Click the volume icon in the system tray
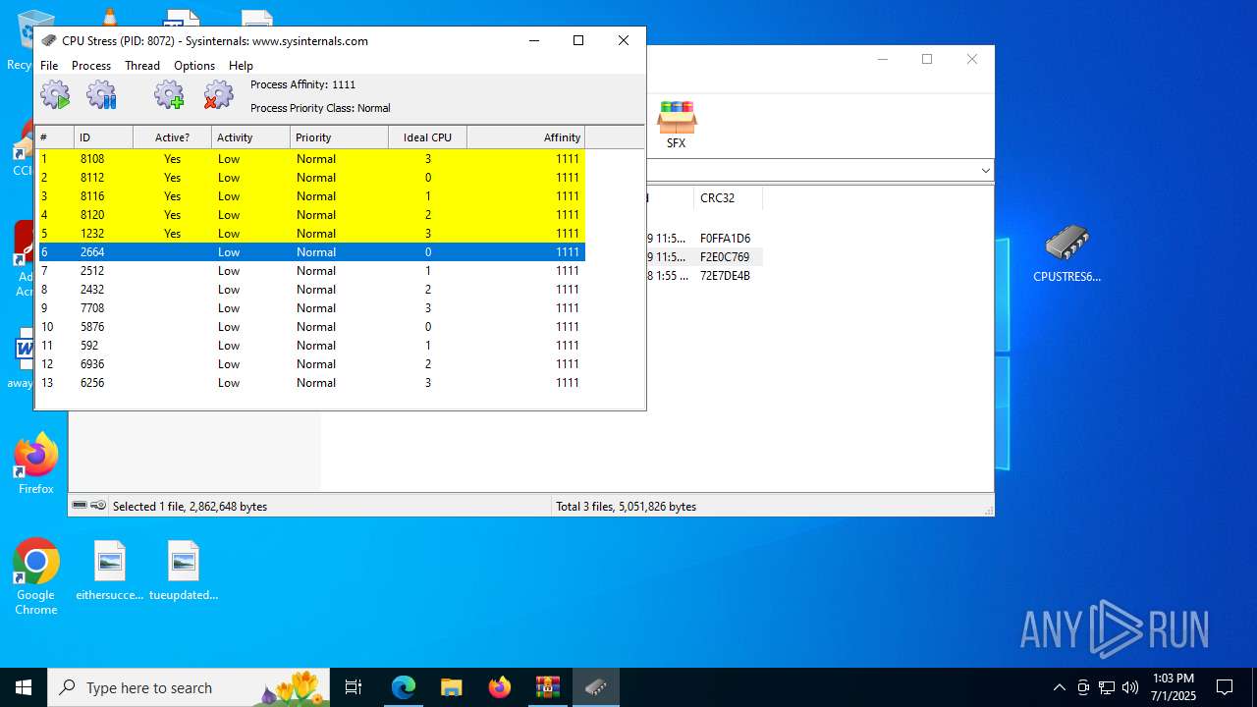1257x707 pixels. pos(1130,687)
